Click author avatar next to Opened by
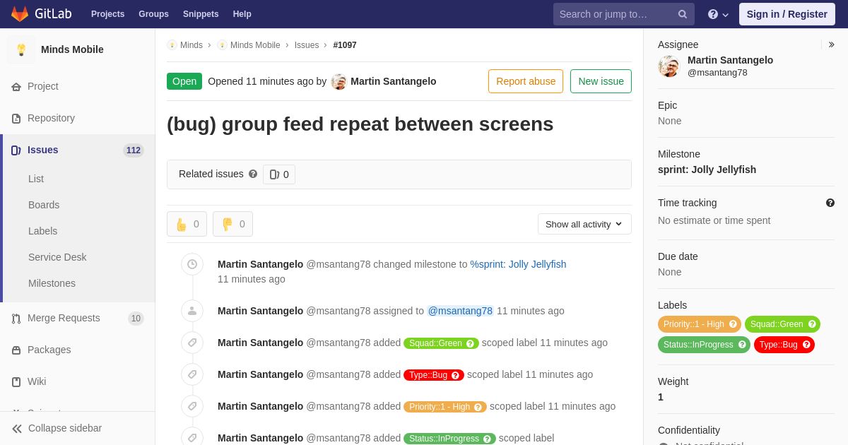 339,81
